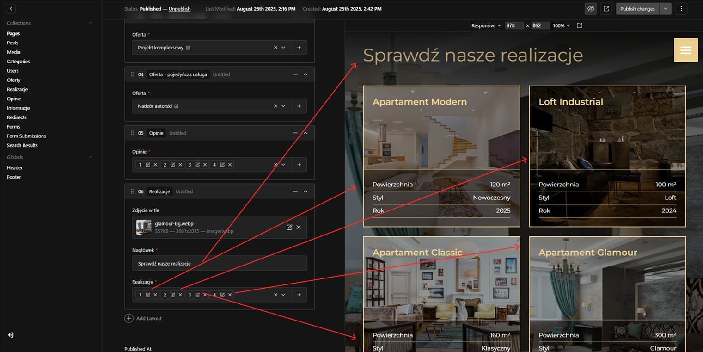Click the Nagłówek text input field

(220, 263)
